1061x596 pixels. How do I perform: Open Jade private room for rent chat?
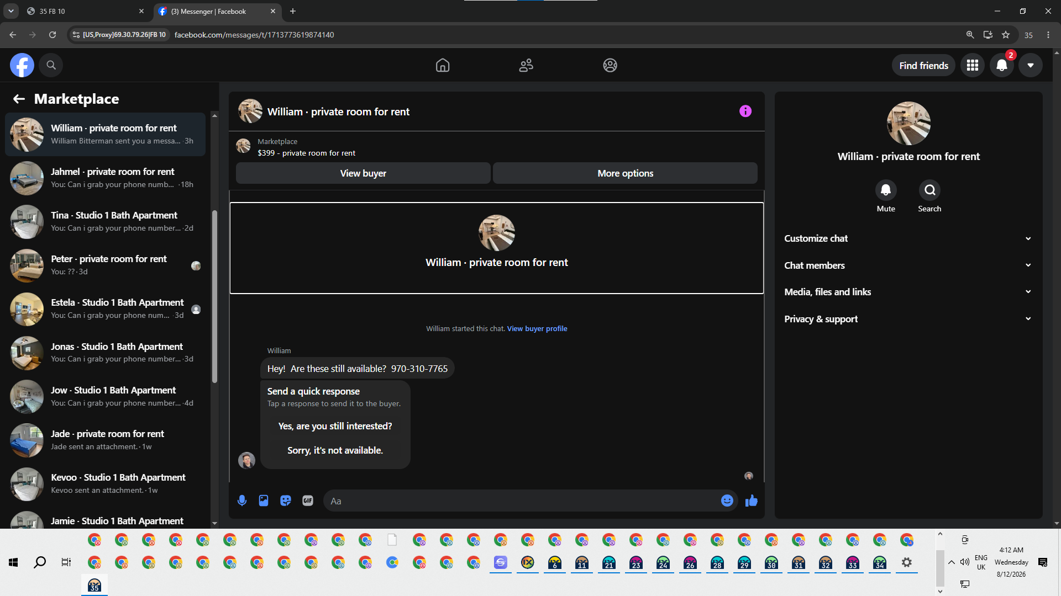pyautogui.click(x=105, y=440)
